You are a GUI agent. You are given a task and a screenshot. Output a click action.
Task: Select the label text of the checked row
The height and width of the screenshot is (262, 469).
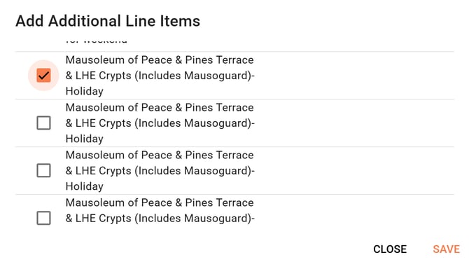[160, 76]
